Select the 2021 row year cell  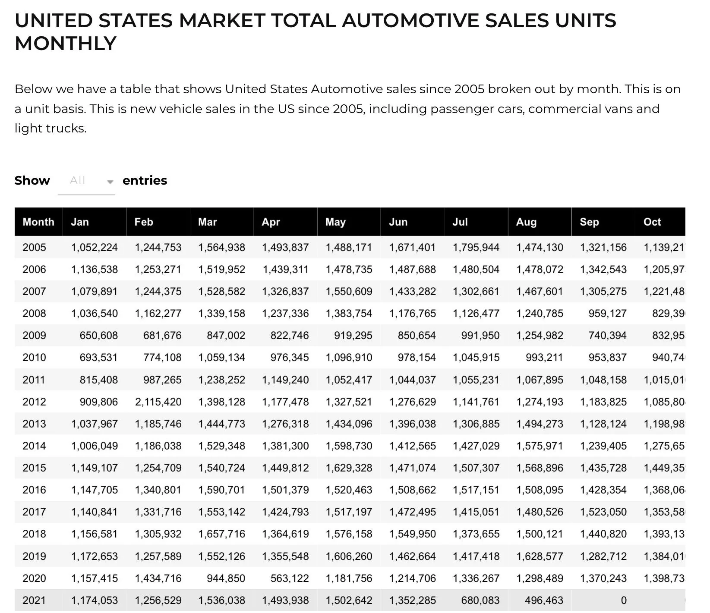tap(34, 600)
